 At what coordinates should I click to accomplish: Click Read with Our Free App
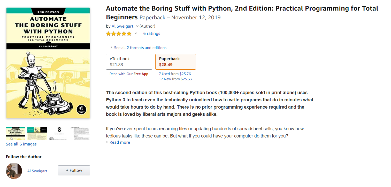(129, 74)
